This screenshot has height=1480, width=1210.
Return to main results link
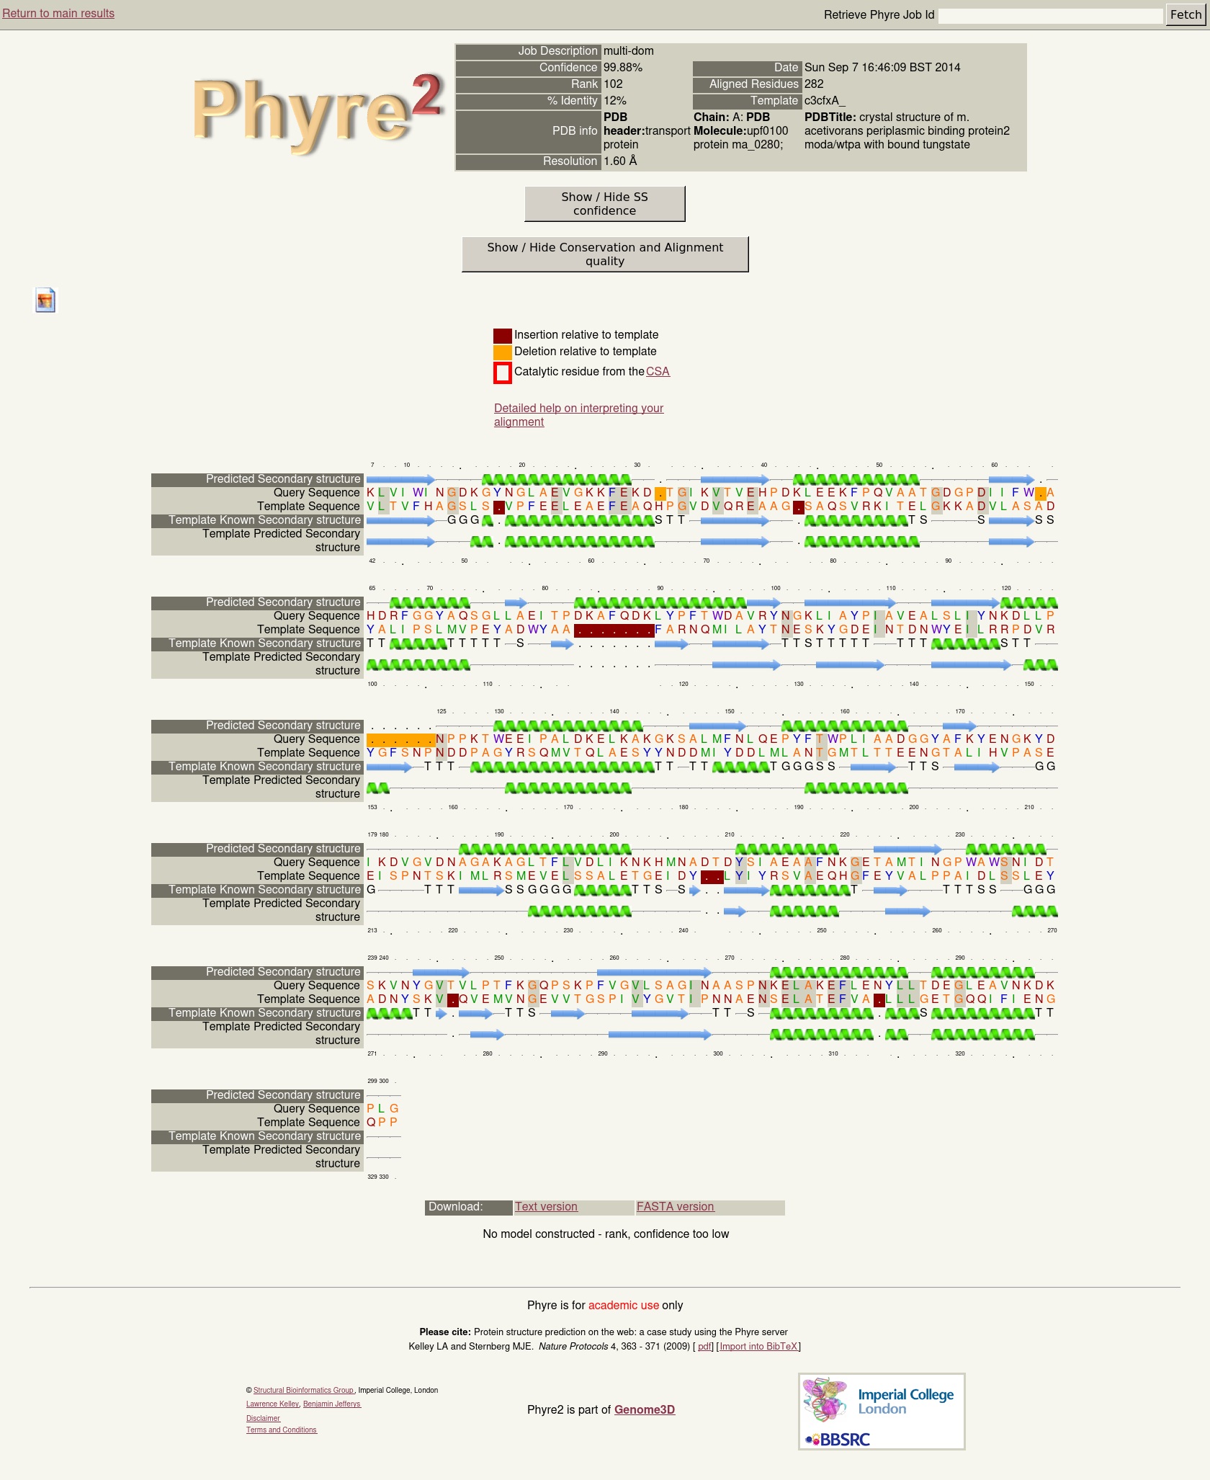point(58,14)
